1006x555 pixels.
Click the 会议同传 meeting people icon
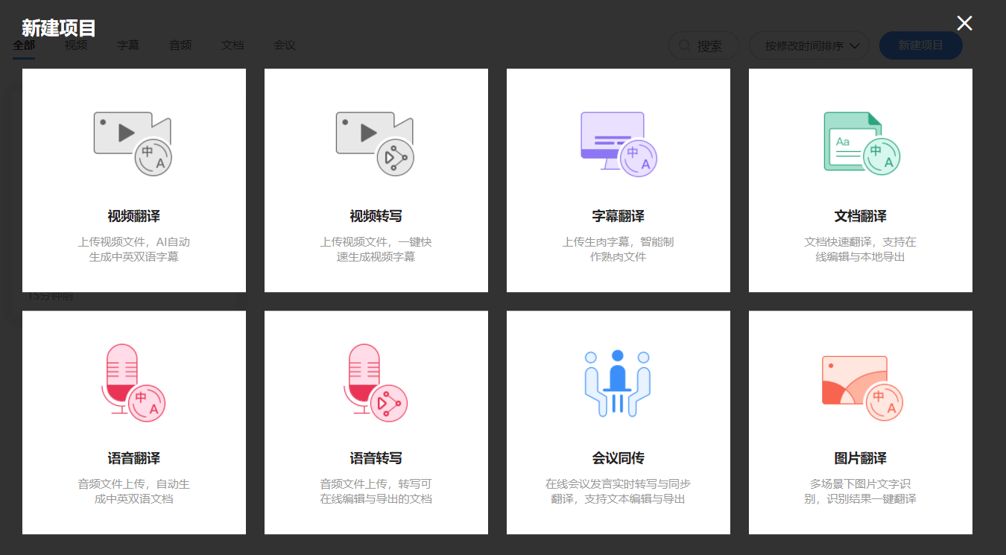pos(618,383)
